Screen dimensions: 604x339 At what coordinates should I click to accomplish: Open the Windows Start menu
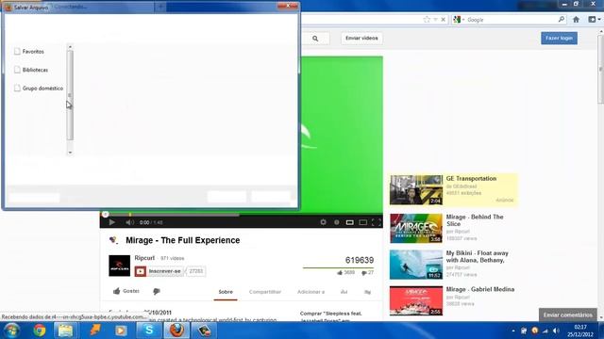point(11,331)
